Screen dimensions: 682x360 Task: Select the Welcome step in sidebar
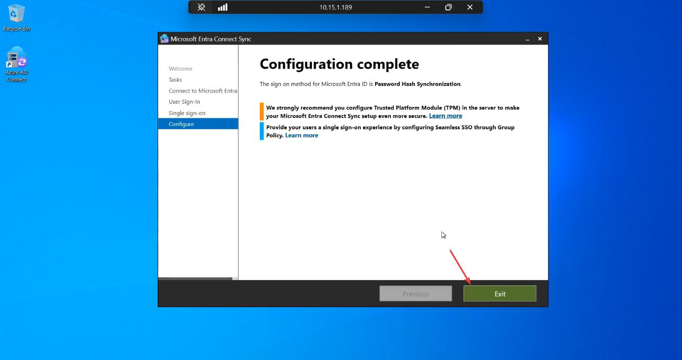click(180, 69)
